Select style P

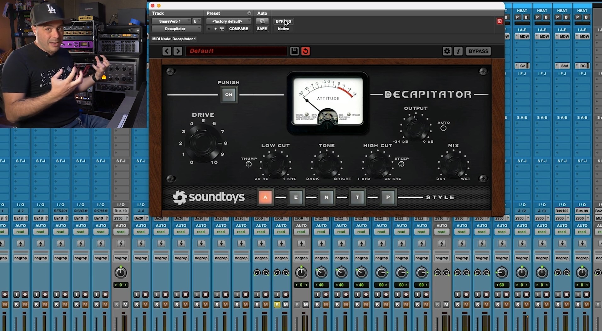click(388, 197)
